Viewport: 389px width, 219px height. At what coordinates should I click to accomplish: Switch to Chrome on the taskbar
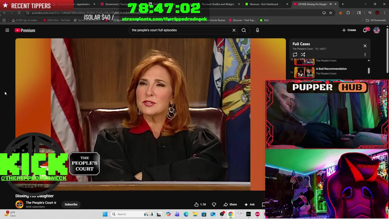[231, 214]
